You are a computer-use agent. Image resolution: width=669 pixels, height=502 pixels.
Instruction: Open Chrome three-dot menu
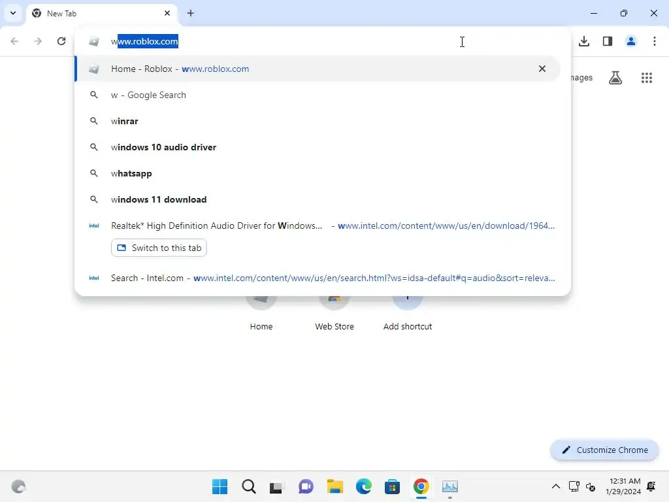pyautogui.click(x=655, y=41)
